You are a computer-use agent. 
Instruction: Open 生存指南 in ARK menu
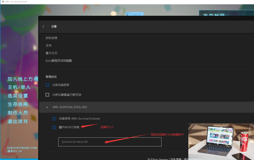(18, 104)
